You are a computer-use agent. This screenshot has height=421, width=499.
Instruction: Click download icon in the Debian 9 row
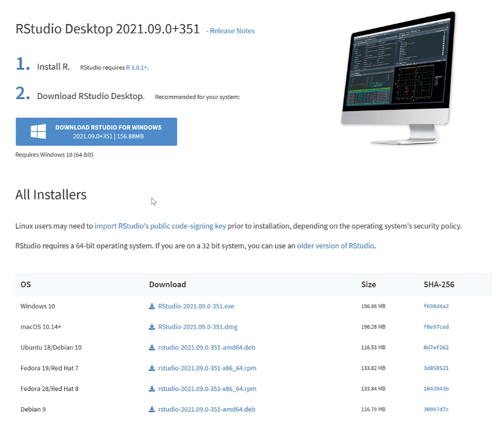click(152, 410)
